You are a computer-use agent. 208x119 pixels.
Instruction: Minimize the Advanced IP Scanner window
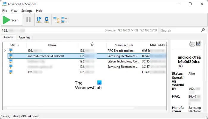(x=179, y=4)
